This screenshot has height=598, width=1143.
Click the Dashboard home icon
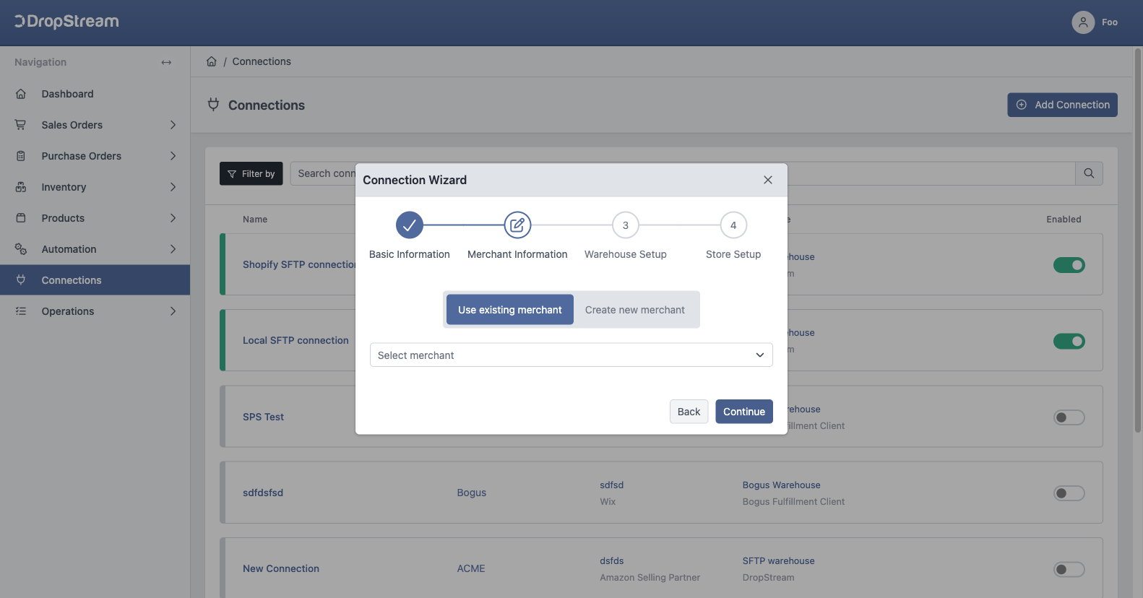tap(21, 94)
